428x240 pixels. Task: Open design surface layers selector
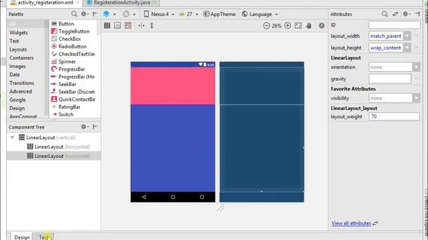pos(109,14)
